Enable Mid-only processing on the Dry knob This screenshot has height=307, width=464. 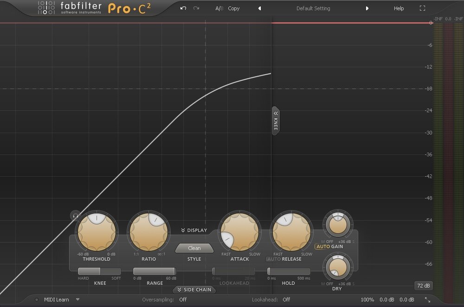(323, 283)
